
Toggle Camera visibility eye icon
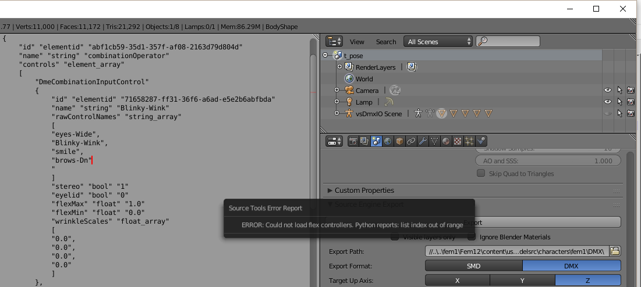(608, 90)
